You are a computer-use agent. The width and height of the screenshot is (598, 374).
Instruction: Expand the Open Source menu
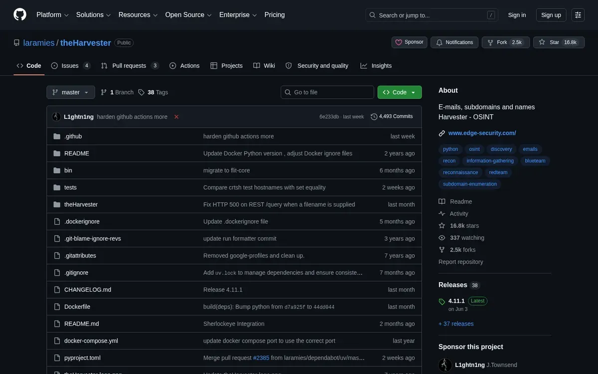188,15
